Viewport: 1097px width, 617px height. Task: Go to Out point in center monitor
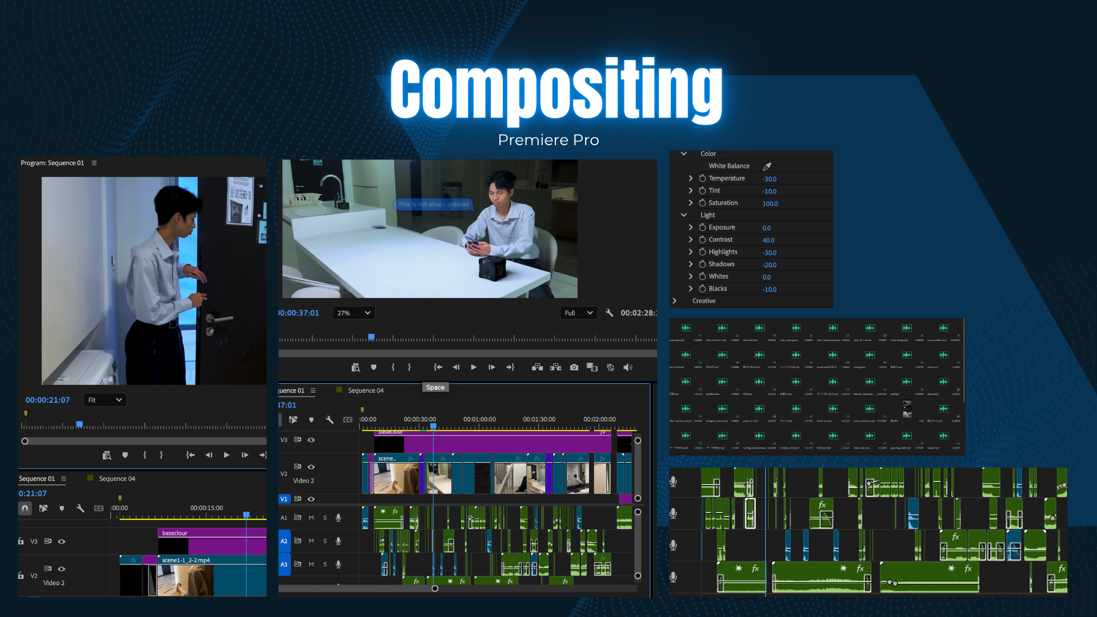point(510,367)
